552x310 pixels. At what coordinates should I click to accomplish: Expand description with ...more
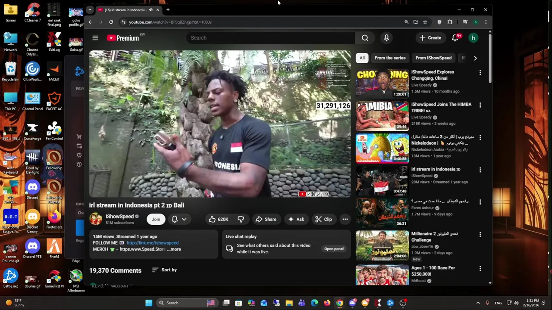pos(174,249)
